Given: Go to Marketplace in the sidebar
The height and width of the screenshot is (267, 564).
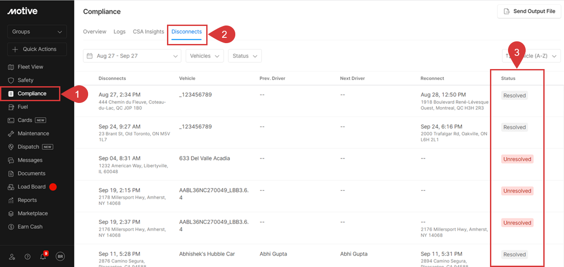Looking at the screenshot, I should [33, 213].
